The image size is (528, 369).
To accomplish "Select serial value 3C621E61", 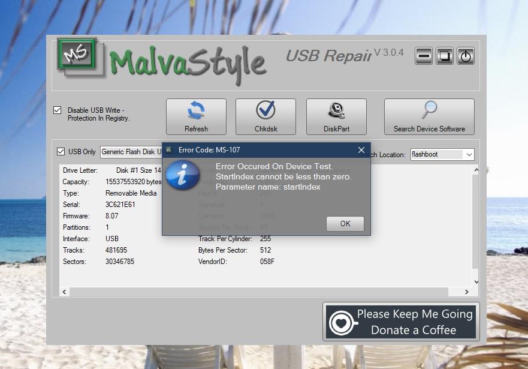I will pyautogui.click(x=120, y=205).
